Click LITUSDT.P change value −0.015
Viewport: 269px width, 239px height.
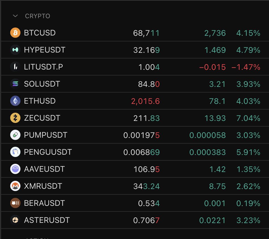[212, 67]
